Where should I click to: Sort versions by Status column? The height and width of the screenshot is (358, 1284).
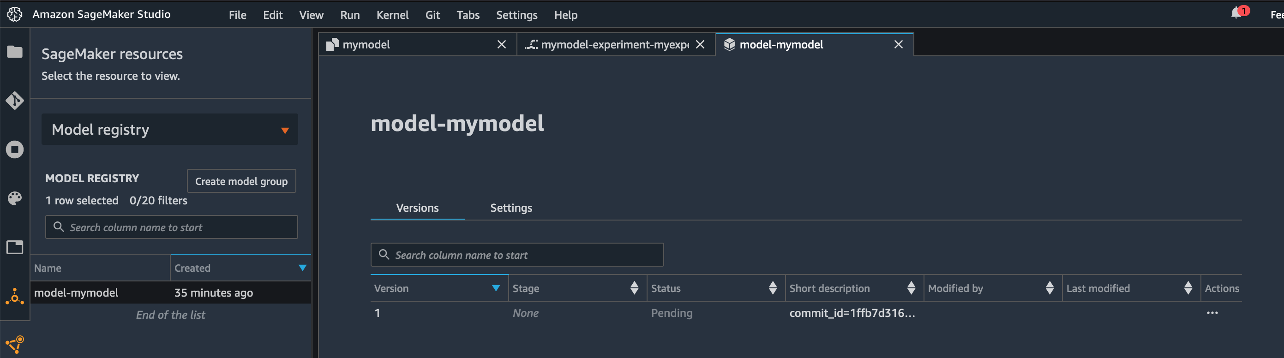716,288
